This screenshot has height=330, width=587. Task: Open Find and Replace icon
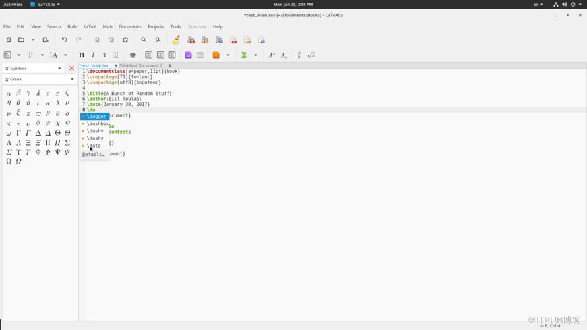click(158, 40)
